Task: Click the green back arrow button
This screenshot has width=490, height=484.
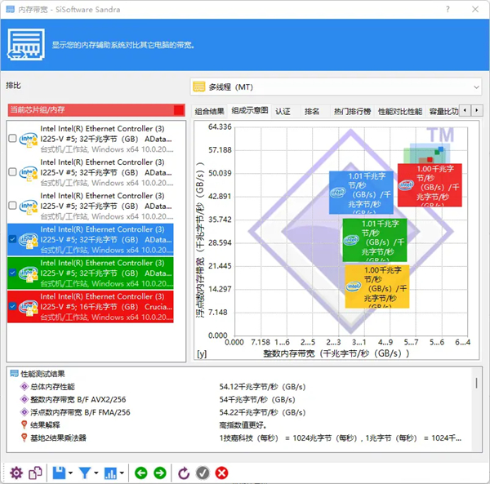Action: [x=141, y=473]
